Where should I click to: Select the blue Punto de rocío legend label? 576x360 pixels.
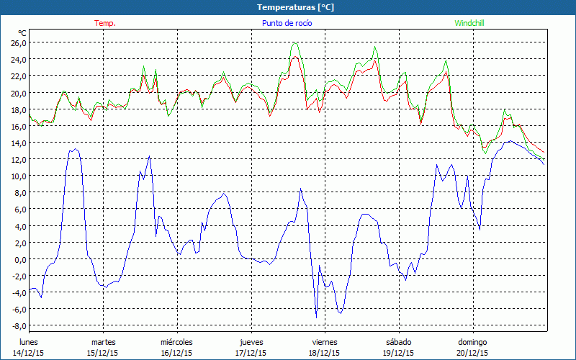(x=287, y=23)
